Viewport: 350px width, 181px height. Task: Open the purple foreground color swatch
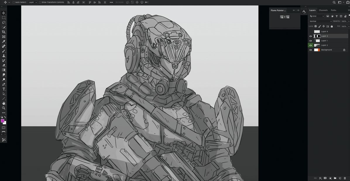[3, 121]
